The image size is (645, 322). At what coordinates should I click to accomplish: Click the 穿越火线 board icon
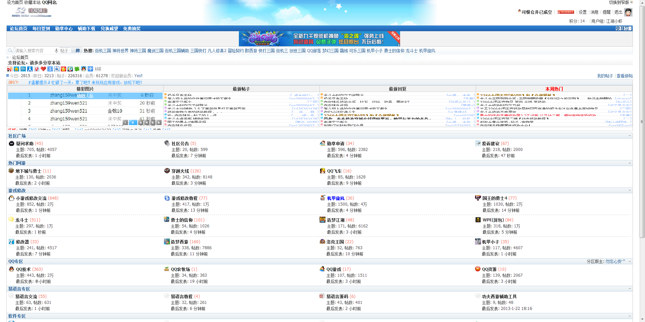click(x=167, y=171)
